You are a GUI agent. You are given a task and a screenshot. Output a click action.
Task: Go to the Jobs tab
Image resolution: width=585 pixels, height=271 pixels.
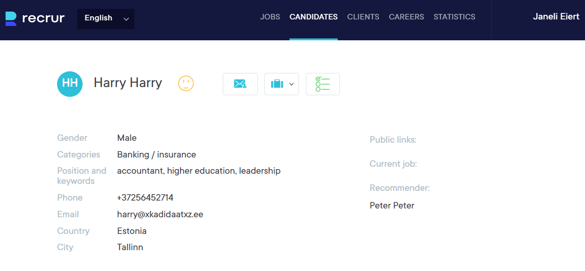(270, 17)
